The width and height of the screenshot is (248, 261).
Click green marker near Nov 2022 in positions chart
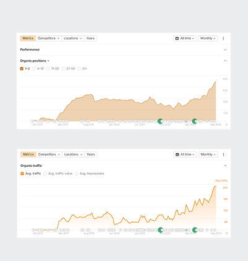tap(160, 122)
